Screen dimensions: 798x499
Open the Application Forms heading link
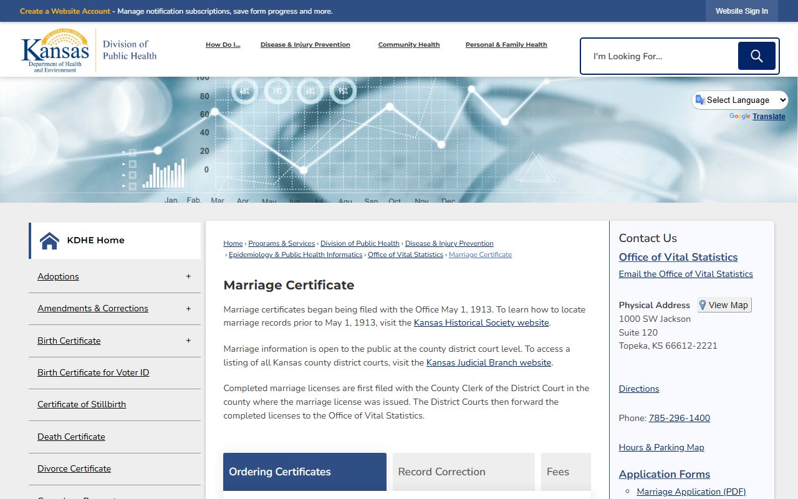pos(665,474)
